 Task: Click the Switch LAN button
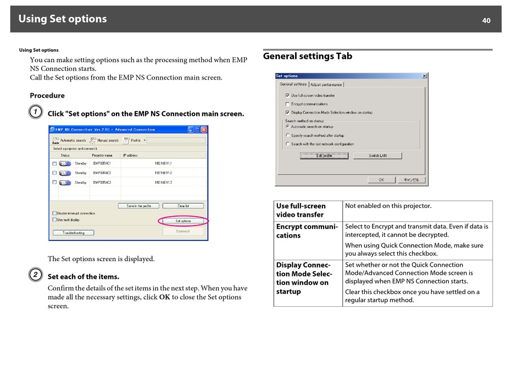tap(377, 156)
